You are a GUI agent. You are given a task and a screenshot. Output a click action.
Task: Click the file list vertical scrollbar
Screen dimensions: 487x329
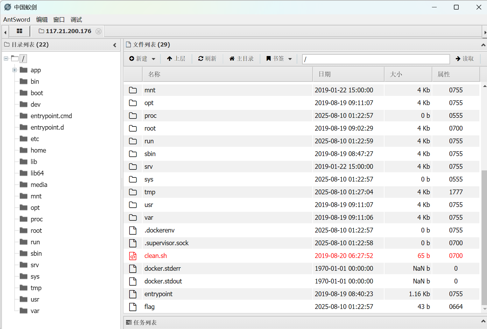point(484,237)
